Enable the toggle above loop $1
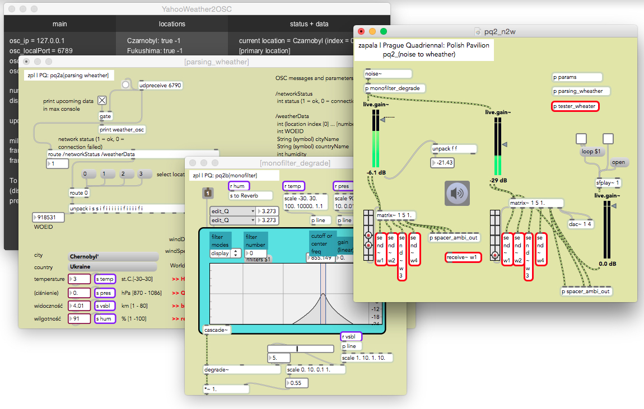644x409 pixels. [x=582, y=139]
